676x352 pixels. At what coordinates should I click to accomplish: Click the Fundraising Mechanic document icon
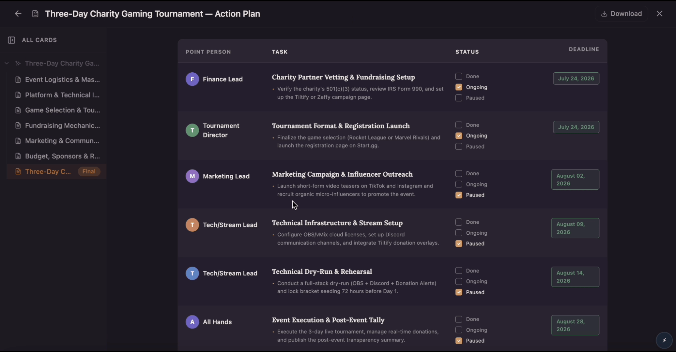18,125
